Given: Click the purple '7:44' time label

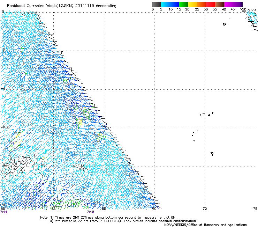Looking at the screenshot, I should click(3, 212).
